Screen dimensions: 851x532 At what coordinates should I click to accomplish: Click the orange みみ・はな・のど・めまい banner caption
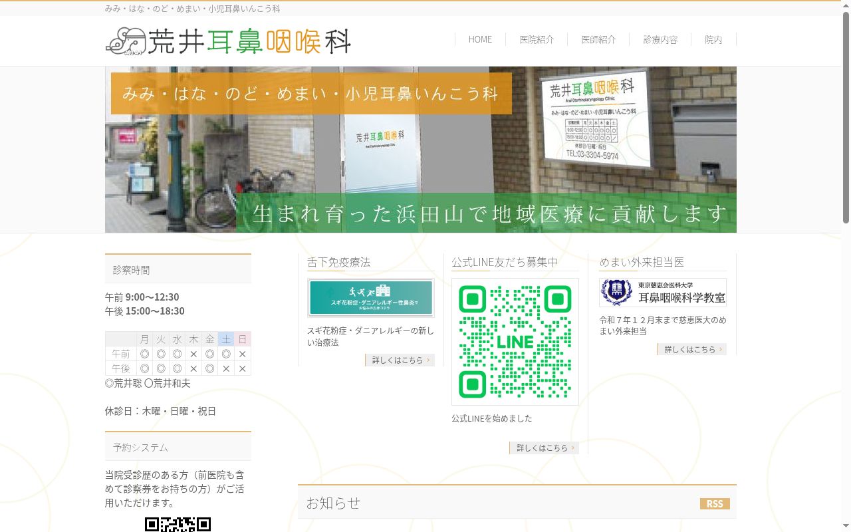311,94
